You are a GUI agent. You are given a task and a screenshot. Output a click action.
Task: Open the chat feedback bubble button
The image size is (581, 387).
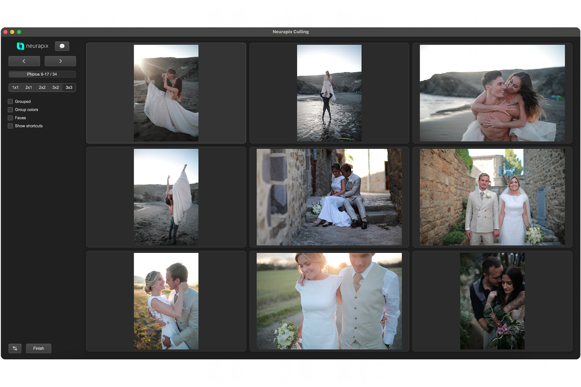coord(62,46)
